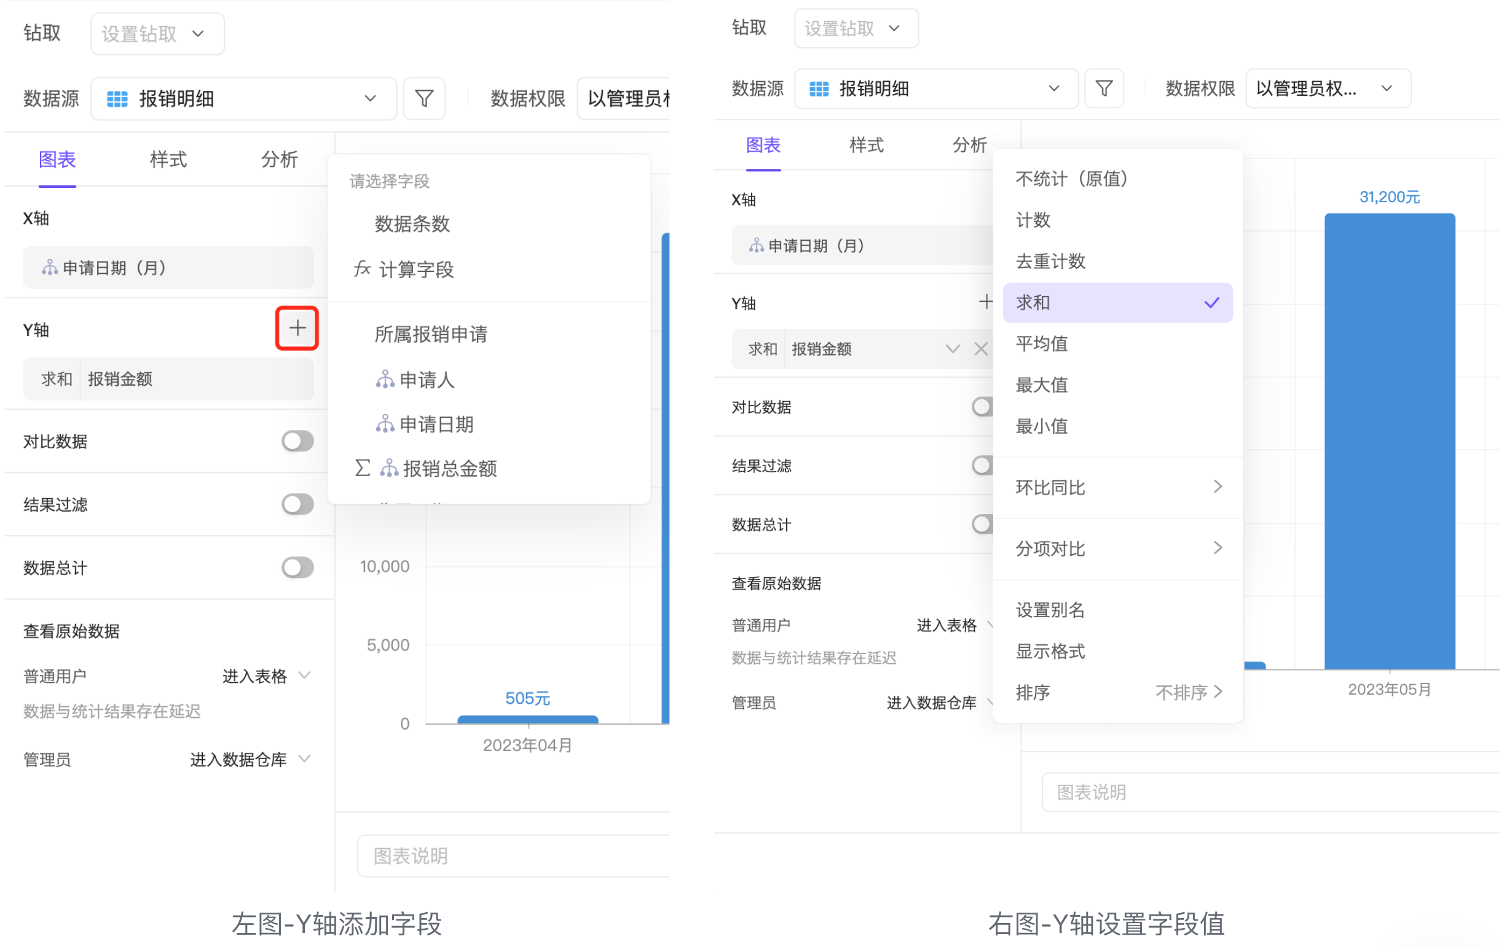Open 报销明细 data source dropdown on left
The height and width of the screenshot is (947, 1512).
243,98
